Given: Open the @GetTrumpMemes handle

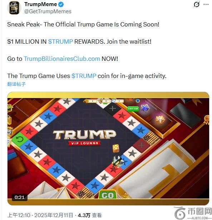Looking at the screenshot, I should pyautogui.click(x=48, y=11).
